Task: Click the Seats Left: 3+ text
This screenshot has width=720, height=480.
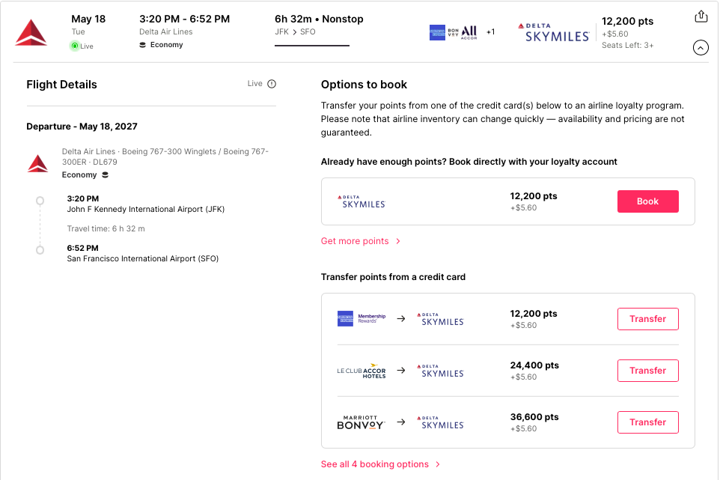Action: (x=628, y=45)
